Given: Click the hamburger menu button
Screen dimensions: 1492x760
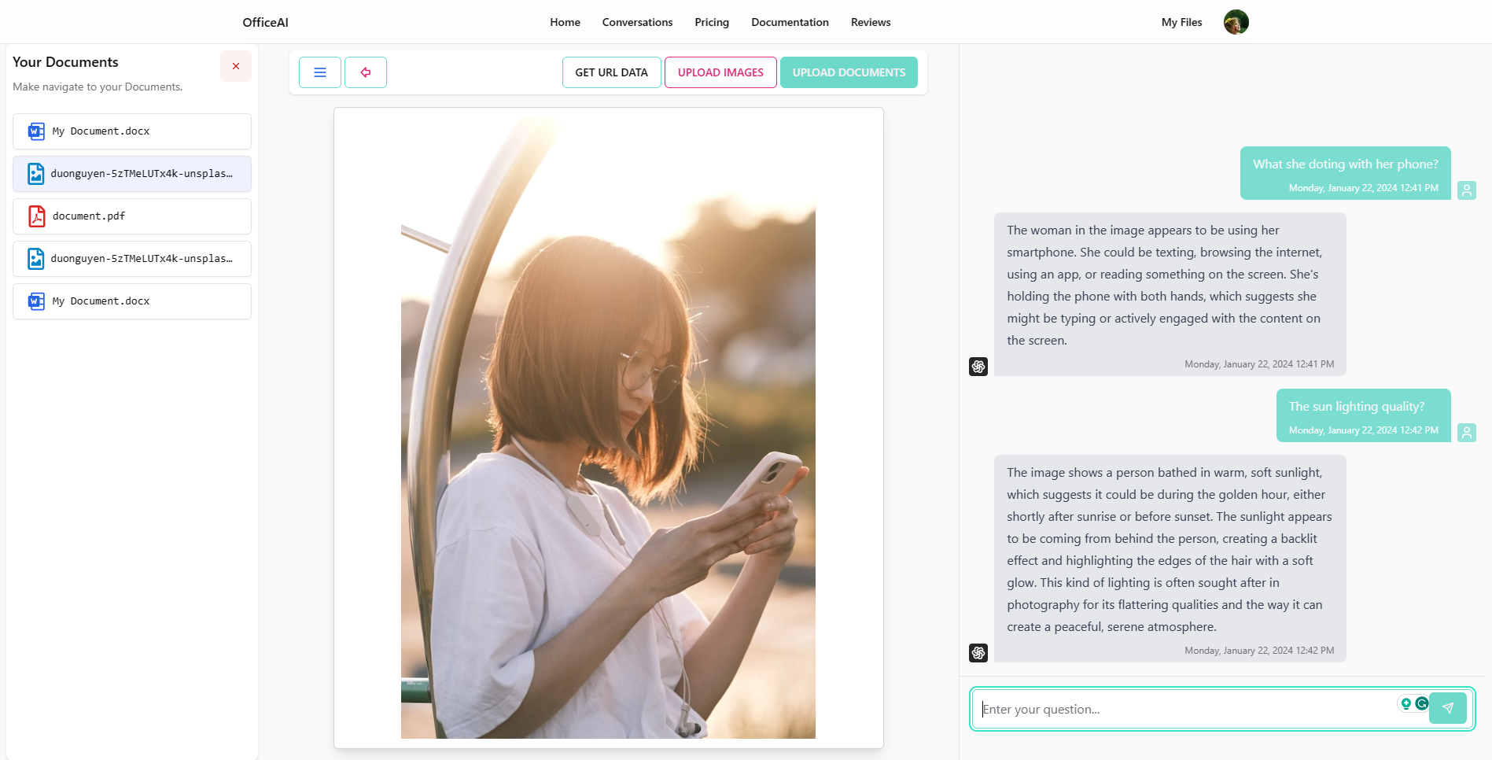Looking at the screenshot, I should pos(320,72).
